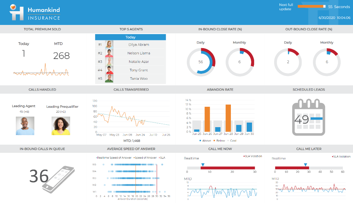353x203 pixels.
Task: Click the Monthly out-bound close rate donut chart
Action: point(327,62)
